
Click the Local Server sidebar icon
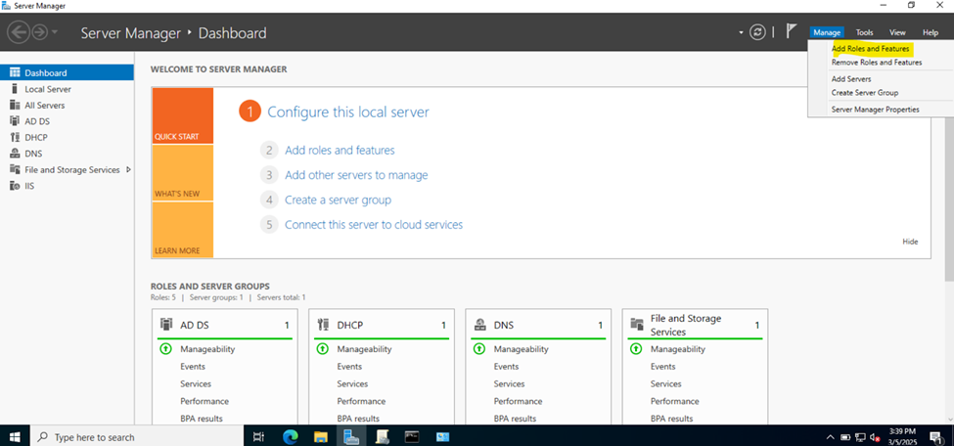15,89
